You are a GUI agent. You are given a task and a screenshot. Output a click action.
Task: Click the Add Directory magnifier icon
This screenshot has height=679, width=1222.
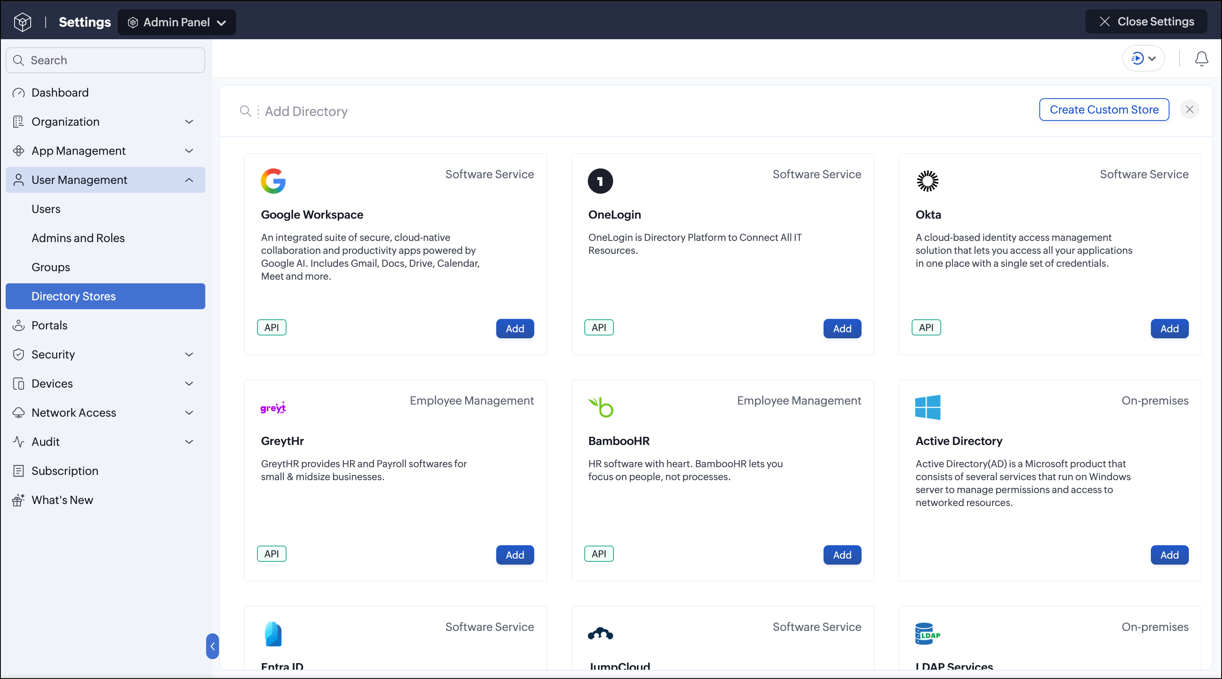coord(245,111)
